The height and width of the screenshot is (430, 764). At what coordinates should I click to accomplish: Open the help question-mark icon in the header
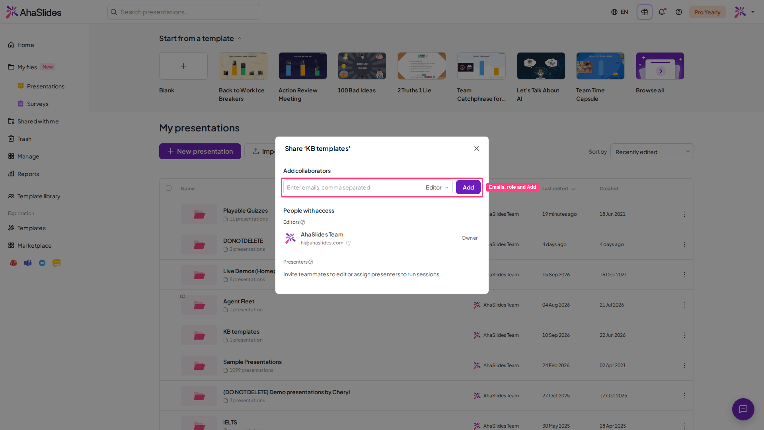tap(679, 12)
